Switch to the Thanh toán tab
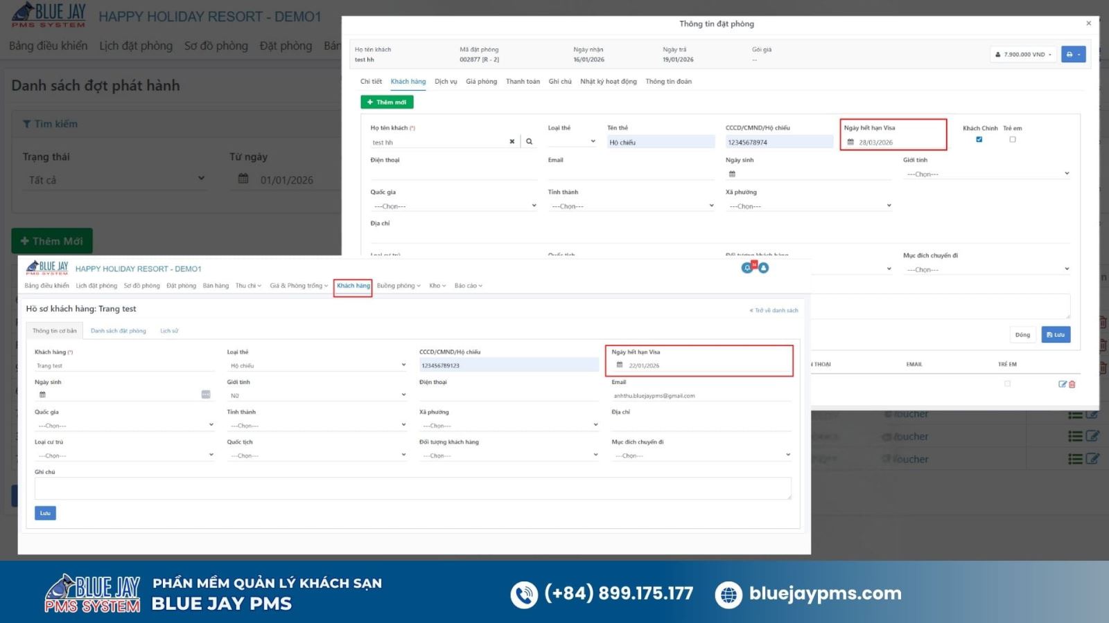This screenshot has width=1109, height=623. click(x=523, y=82)
